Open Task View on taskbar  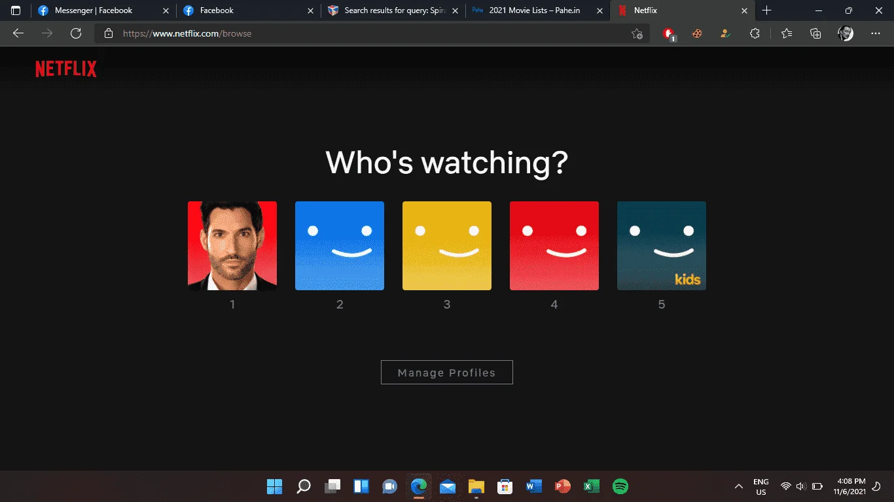(332, 486)
